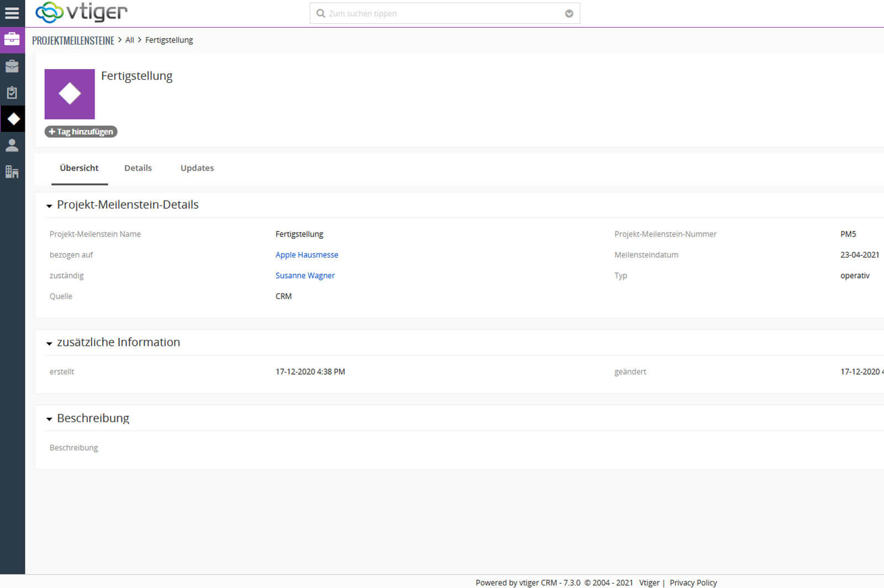Screen dimensions: 884x588
Task: Select the Übersicht tab
Action: pos(79,168)
